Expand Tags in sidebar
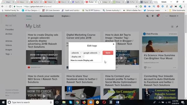 pyautogui.click(x=8, y=54)
